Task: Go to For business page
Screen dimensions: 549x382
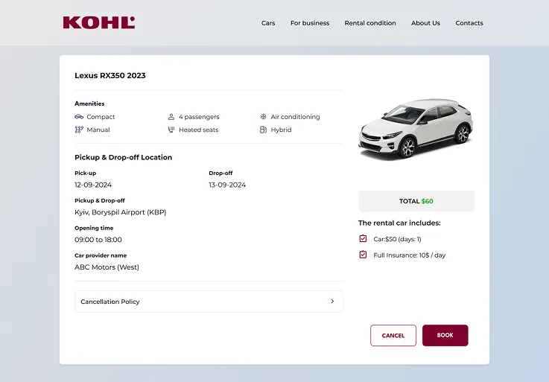Action: coord(310,23)
